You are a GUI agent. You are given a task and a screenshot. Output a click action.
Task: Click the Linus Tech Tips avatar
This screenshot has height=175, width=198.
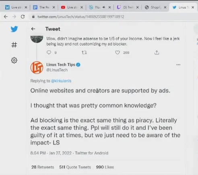[x=37, y=68]
